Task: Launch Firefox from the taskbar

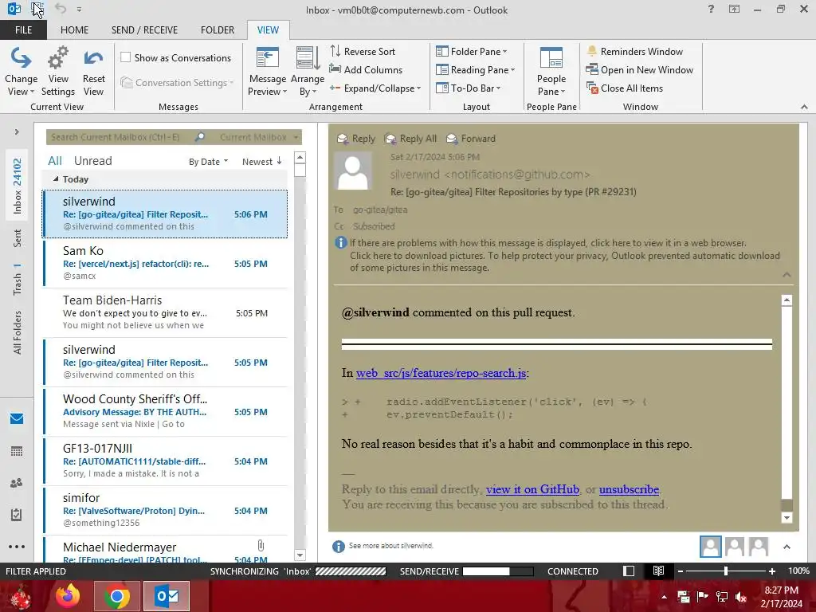Action: tap(69, 596)
